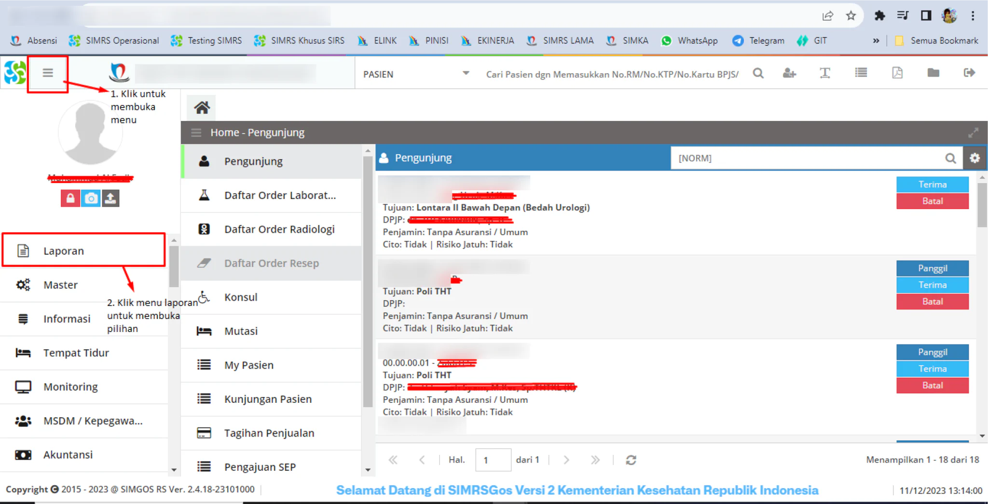Viewport: 988px width, 504px height.
Task: Click the home icon tab
Action: (202, 107)
